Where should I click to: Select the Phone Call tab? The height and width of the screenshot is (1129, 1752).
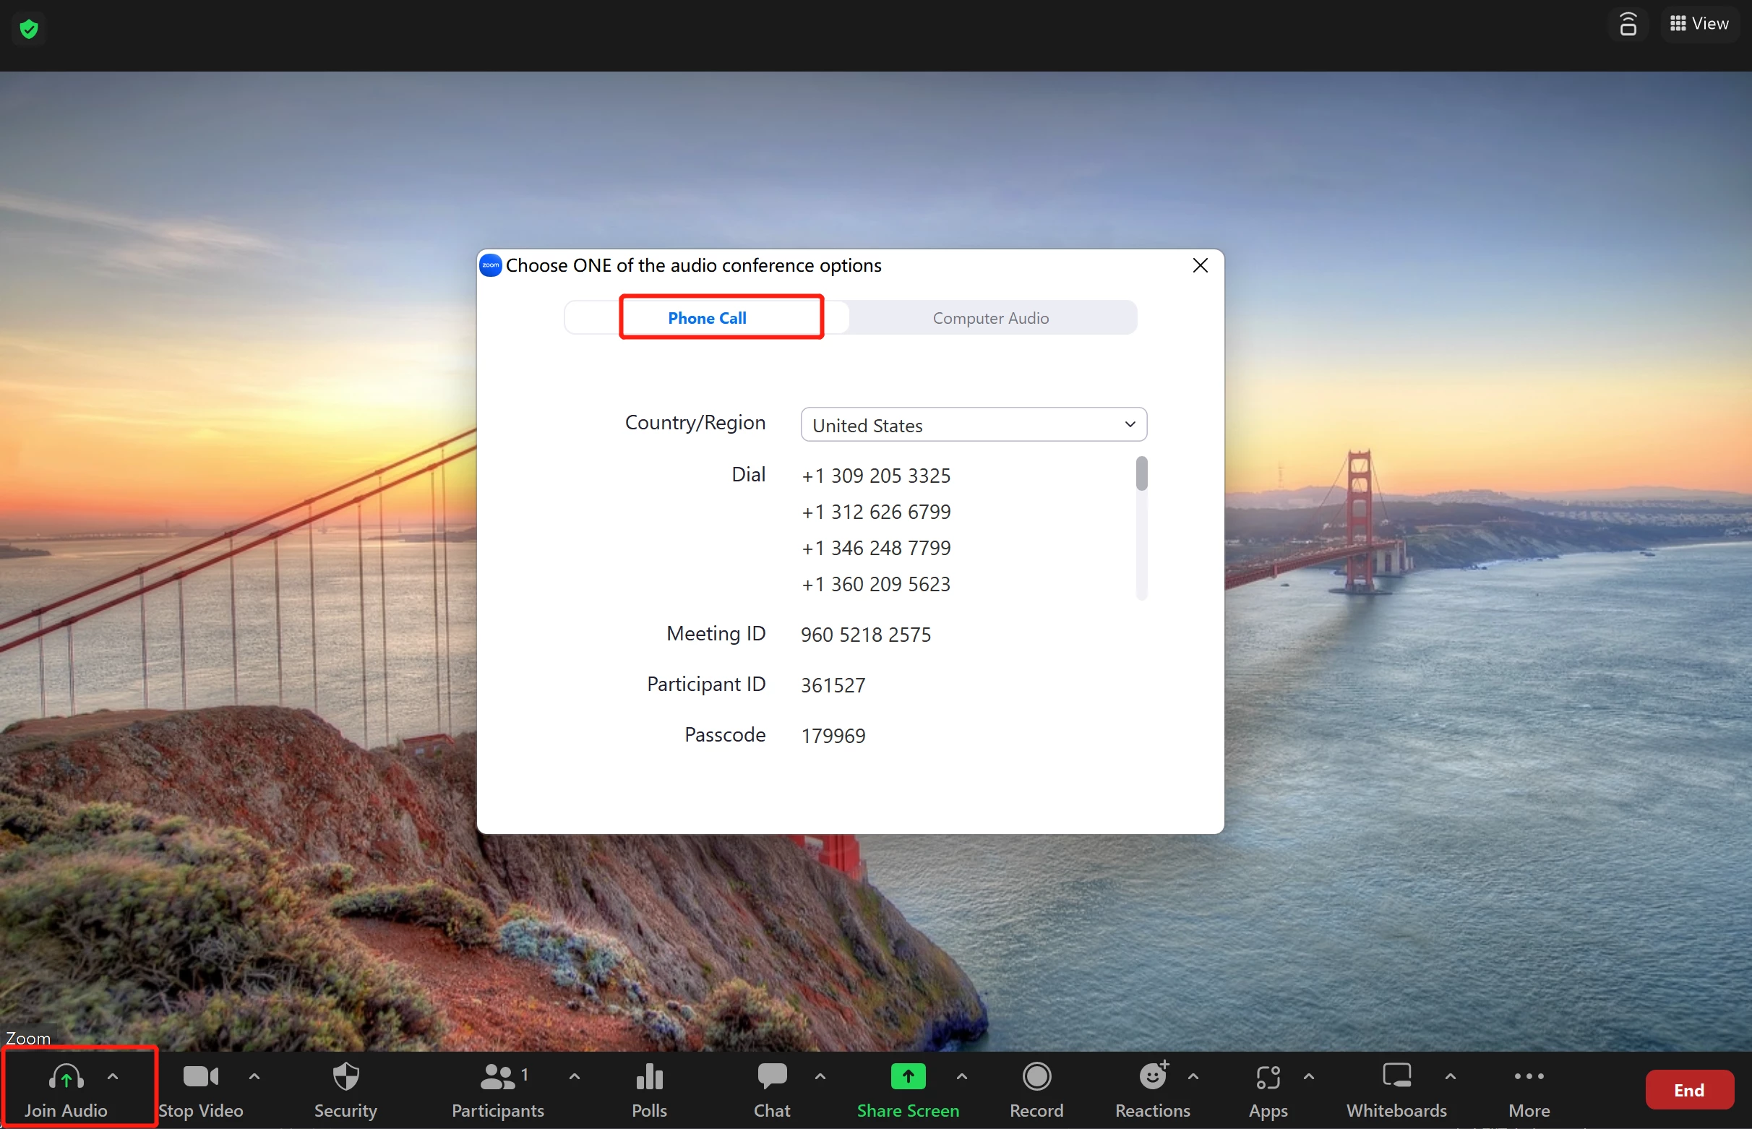tap(707, 318)
